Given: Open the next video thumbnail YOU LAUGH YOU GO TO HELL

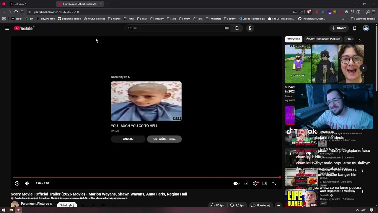Looking at the screenshot, I should [x=146, y=101].
